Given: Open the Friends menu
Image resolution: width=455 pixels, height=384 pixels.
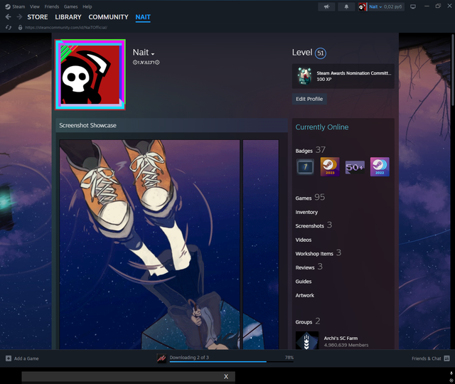Looking at the screenshot, I should click(52, 6).
